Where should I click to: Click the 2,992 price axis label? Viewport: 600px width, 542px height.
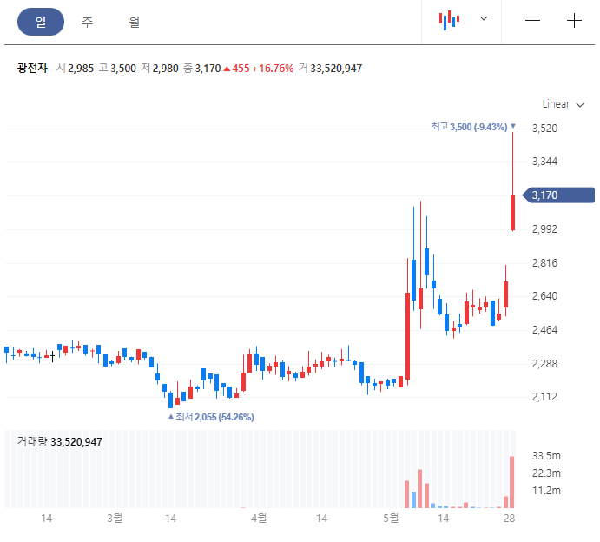[x=545, y=229]
